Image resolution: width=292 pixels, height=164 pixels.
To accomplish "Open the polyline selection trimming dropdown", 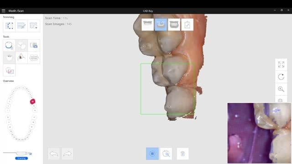I will (x=34, y=26).
